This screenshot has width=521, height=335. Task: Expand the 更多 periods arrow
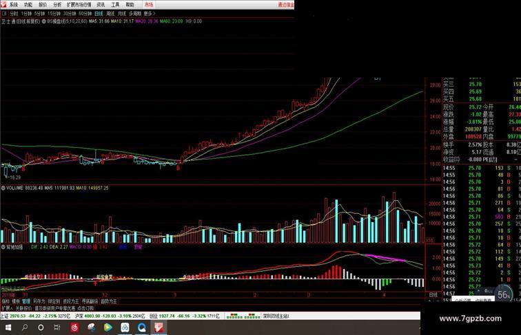[150, 14]
